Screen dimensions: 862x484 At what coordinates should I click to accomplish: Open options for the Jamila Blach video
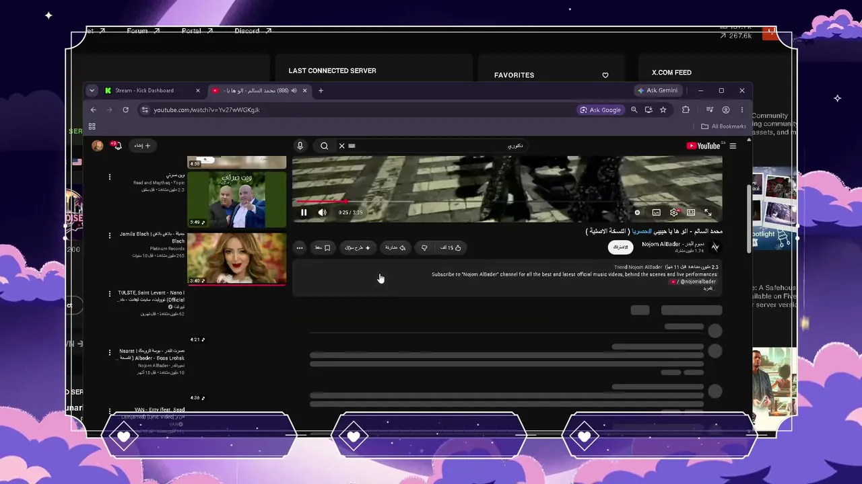[110, 235]
